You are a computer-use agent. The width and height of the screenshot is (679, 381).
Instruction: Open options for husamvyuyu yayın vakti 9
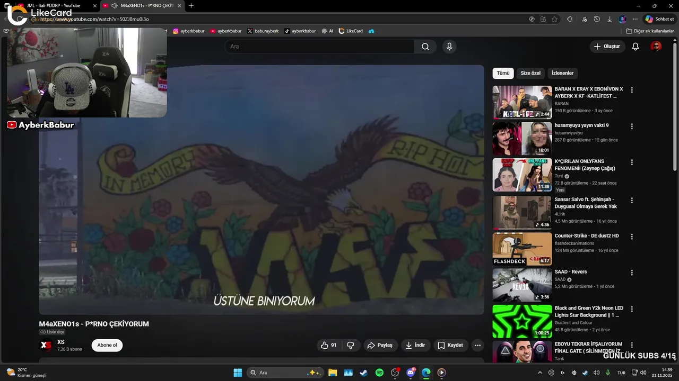631,126
